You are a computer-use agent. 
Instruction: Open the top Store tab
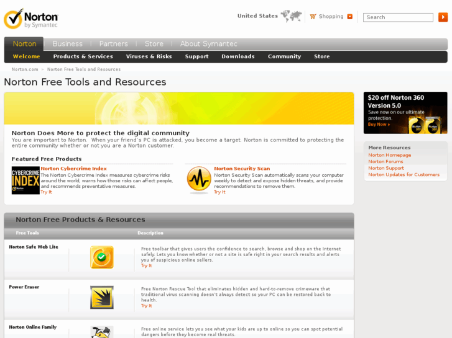(x=154, y=44)
